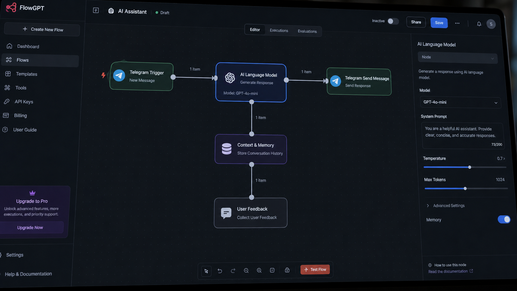Switch to the Editor tab
The image size is (517, 291).
coord(255,30)
